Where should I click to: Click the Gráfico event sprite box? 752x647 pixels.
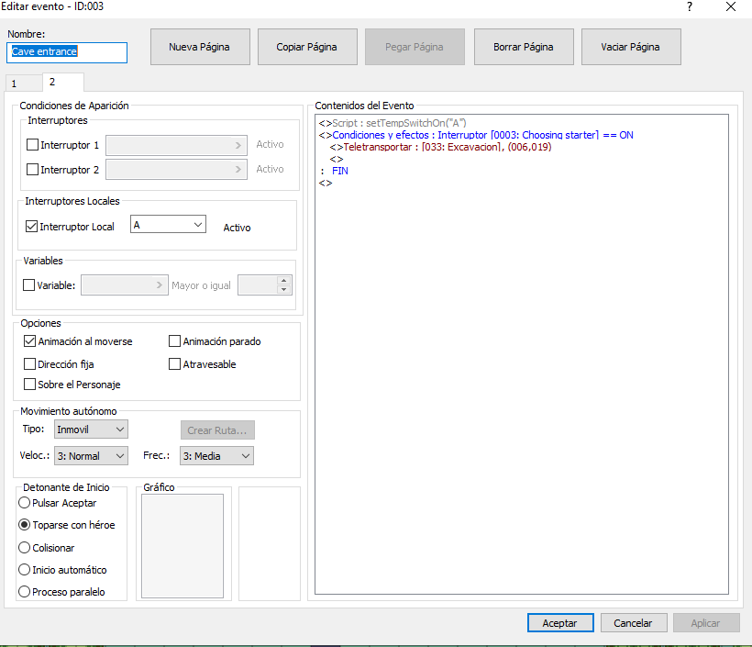click(182, 545)
